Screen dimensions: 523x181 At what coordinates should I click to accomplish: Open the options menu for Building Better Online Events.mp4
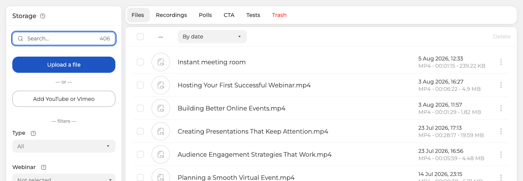coord(501,108)
